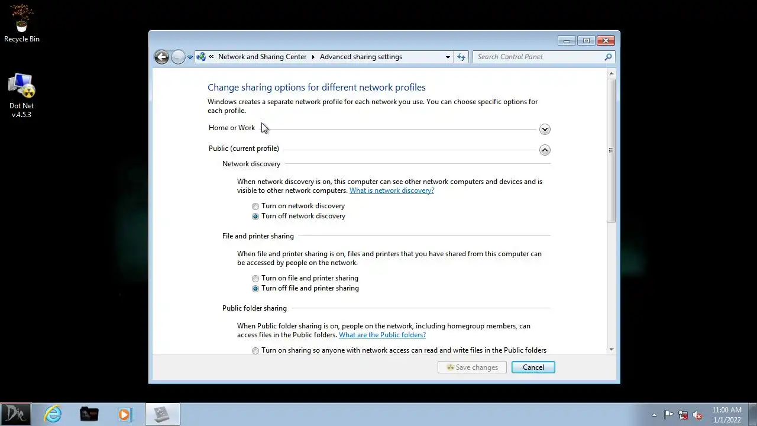Screen dimensions: 757x426
Task: Minimize the Advanced sharing settings window
Action: [x=567, y=41]
